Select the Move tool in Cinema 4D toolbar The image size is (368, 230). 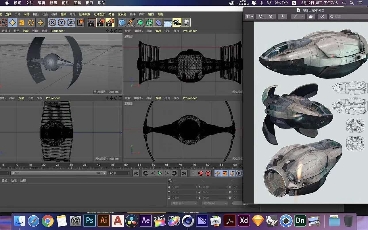click(12, 22)
